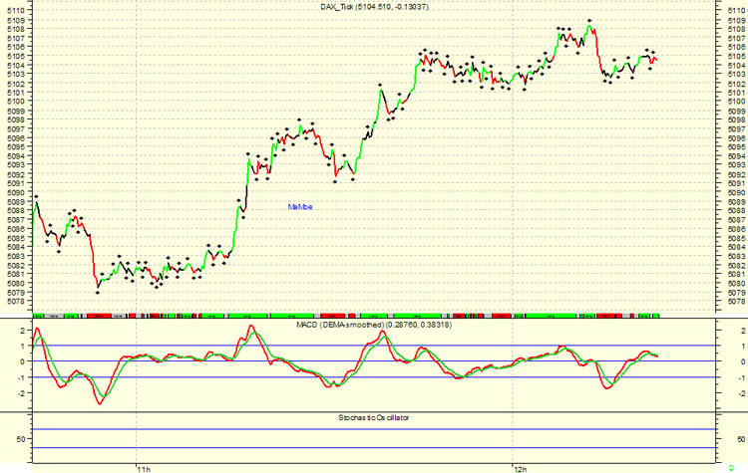Viewport: 748px width, 473px height.
Task: Select the 11h time axis label
Action: pos(144,469)
